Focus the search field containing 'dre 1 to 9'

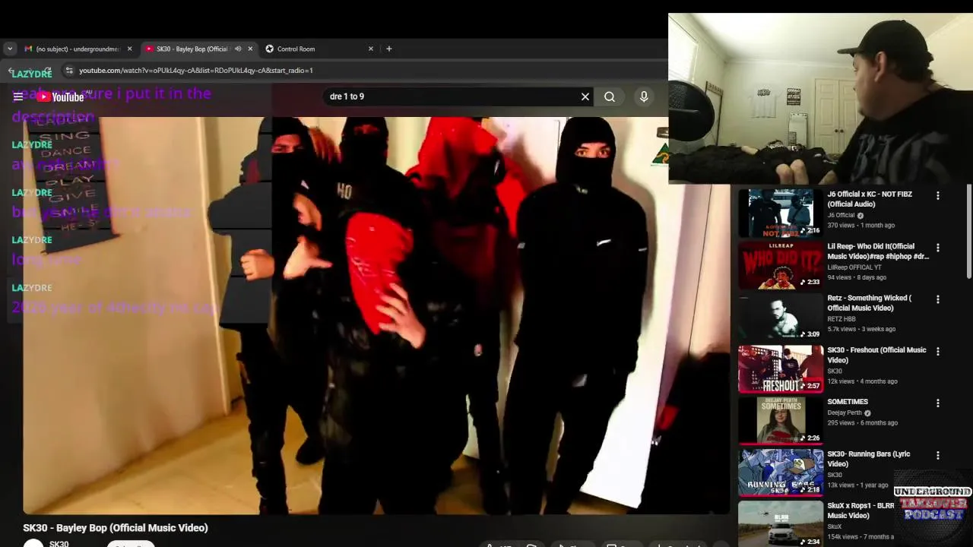pyautogui.click(x=452, y=96)
